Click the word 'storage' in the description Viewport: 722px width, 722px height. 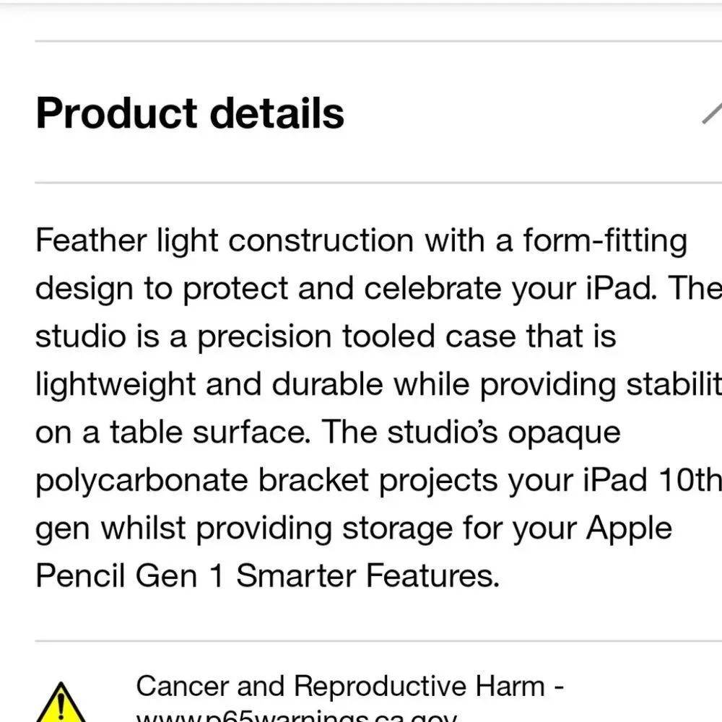pos(397,529)
